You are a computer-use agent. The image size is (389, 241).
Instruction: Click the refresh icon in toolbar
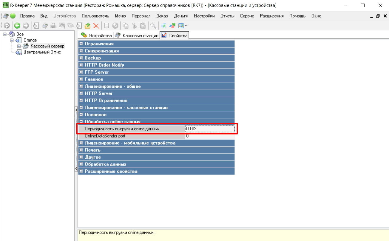point(7,26)
